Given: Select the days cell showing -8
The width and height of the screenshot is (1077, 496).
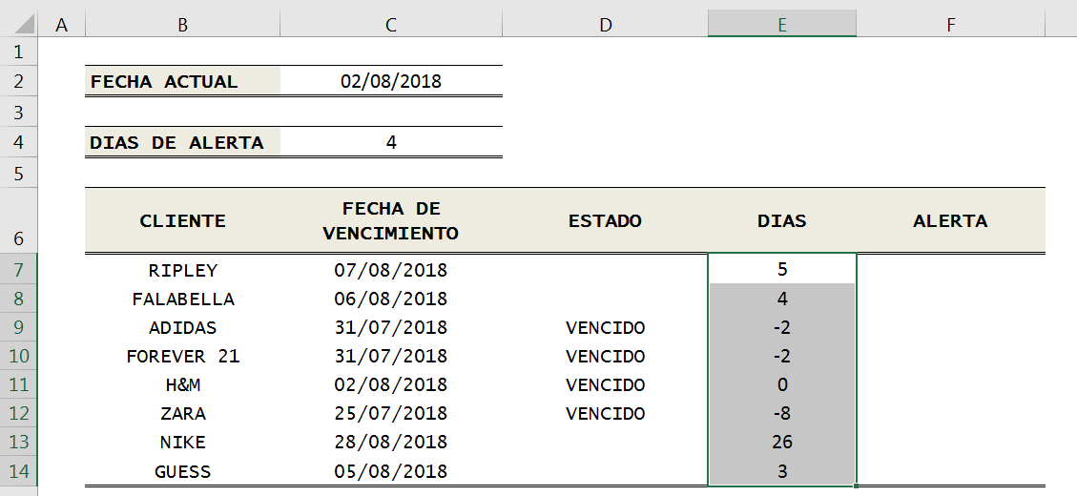Looking at the screenshot, I should [x=782, y=414].
